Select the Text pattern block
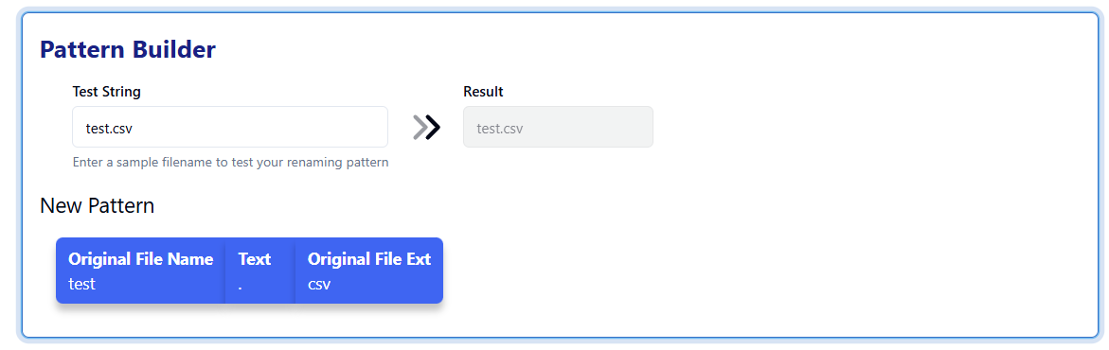The height and width of the screenshot is (350, 1109). pyautogui.click(x=260, y=271)
